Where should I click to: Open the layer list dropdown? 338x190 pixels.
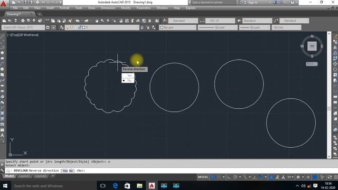click(x=102, y=27)
